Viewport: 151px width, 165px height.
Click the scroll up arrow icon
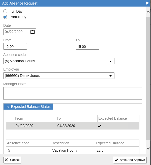(x=148, y=12)
